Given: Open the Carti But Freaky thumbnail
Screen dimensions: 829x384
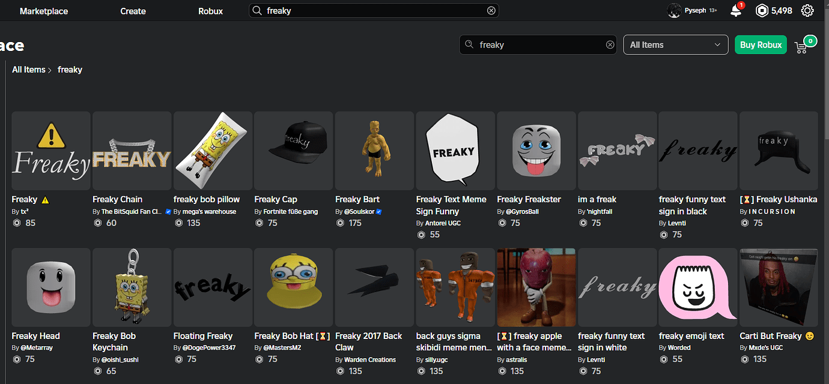Looking at the screenshot, I should click(779, 288).
